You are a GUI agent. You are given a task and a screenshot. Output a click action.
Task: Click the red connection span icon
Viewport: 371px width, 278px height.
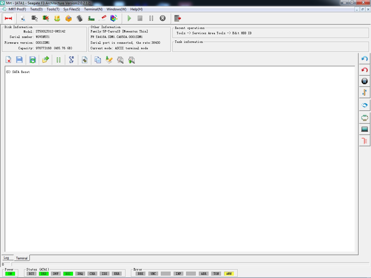click(x=8, y=18)
